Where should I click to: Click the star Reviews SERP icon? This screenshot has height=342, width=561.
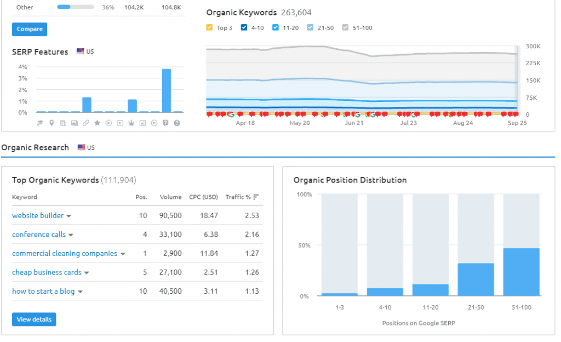point(97,123)
